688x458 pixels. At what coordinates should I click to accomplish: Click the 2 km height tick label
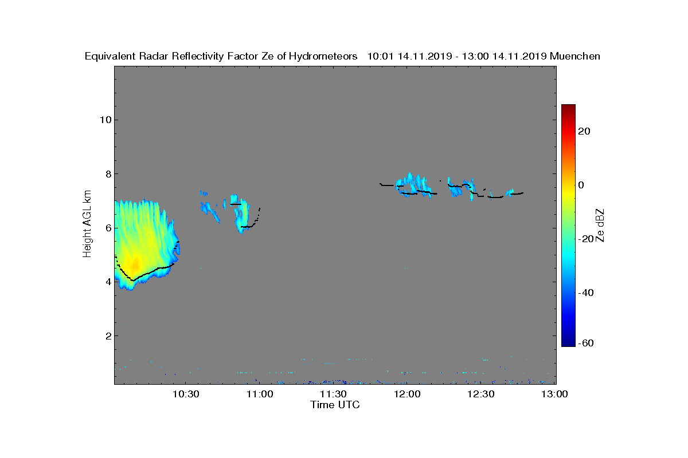[x=107, y=335]
